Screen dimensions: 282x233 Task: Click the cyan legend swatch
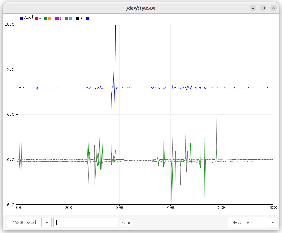(x=71, y=18)
